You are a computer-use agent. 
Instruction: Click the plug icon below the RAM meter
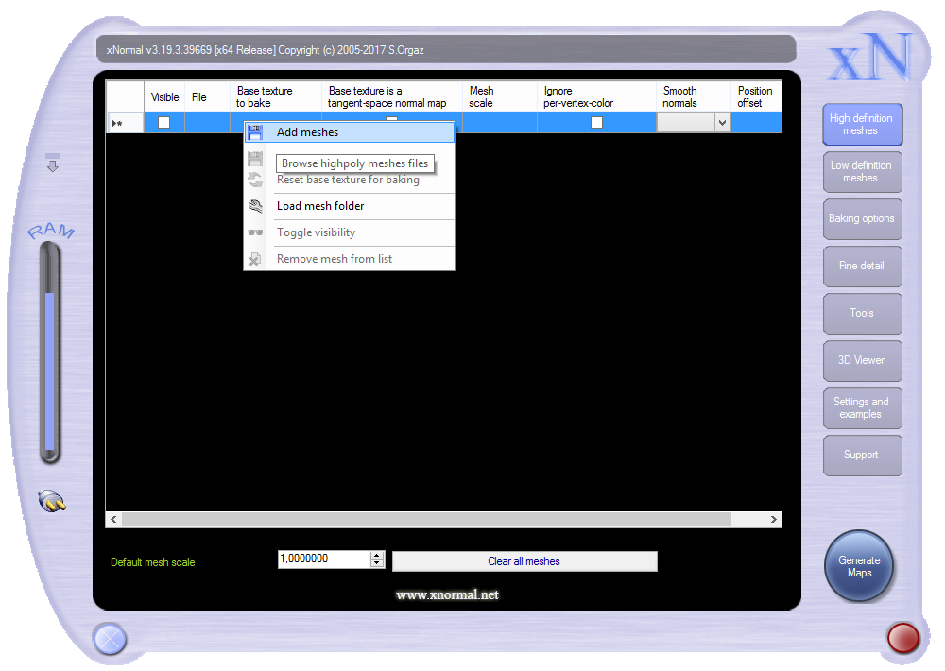(x=52, y=502)
